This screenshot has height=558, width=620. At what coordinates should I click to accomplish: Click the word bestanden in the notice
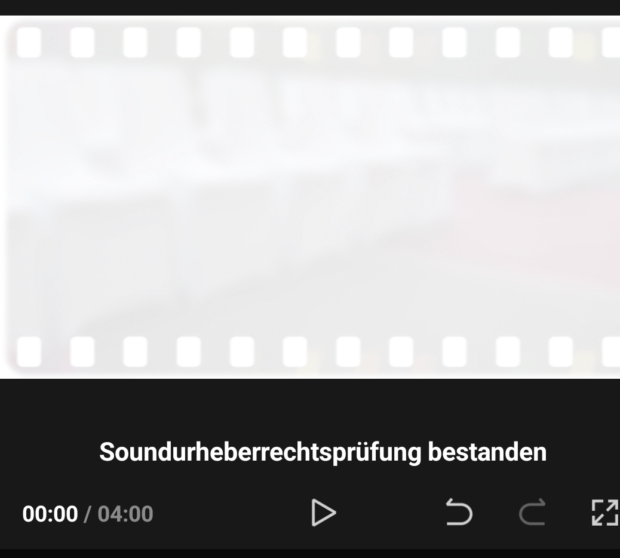(x=487, y=452)
